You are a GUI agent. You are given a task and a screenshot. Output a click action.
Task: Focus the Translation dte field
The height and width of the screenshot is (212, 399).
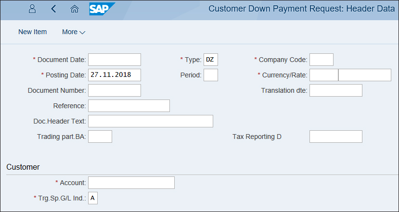click(x=336, y=90)
